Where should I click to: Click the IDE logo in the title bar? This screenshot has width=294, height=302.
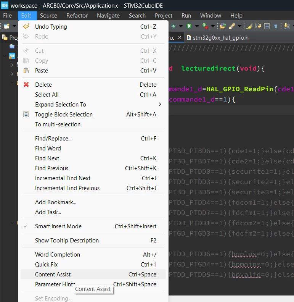coord(5,5)
